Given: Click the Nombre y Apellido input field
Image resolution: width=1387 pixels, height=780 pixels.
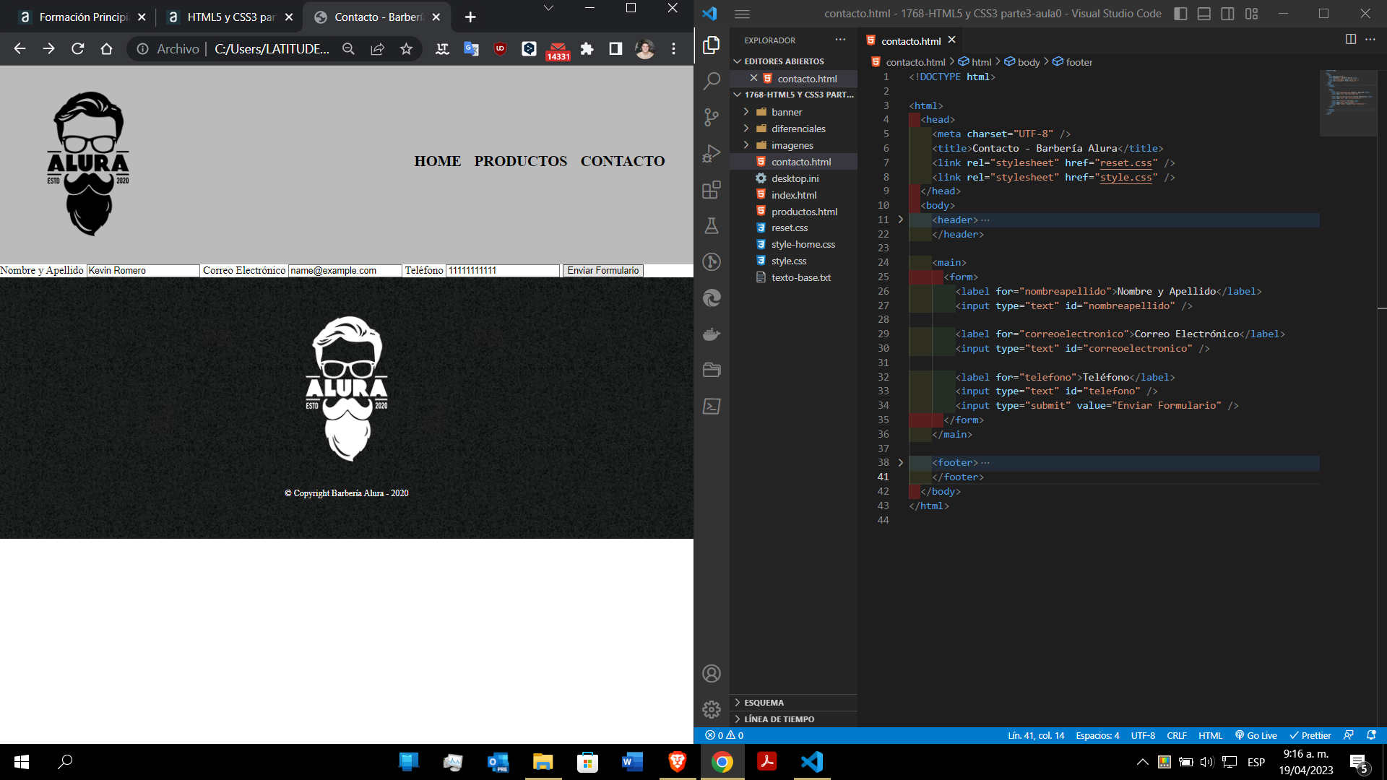Looking at the screenshot, I should pos(143,271).
